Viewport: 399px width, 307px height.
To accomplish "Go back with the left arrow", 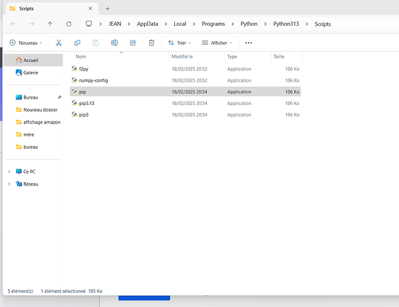I will (x=14, y=24).
